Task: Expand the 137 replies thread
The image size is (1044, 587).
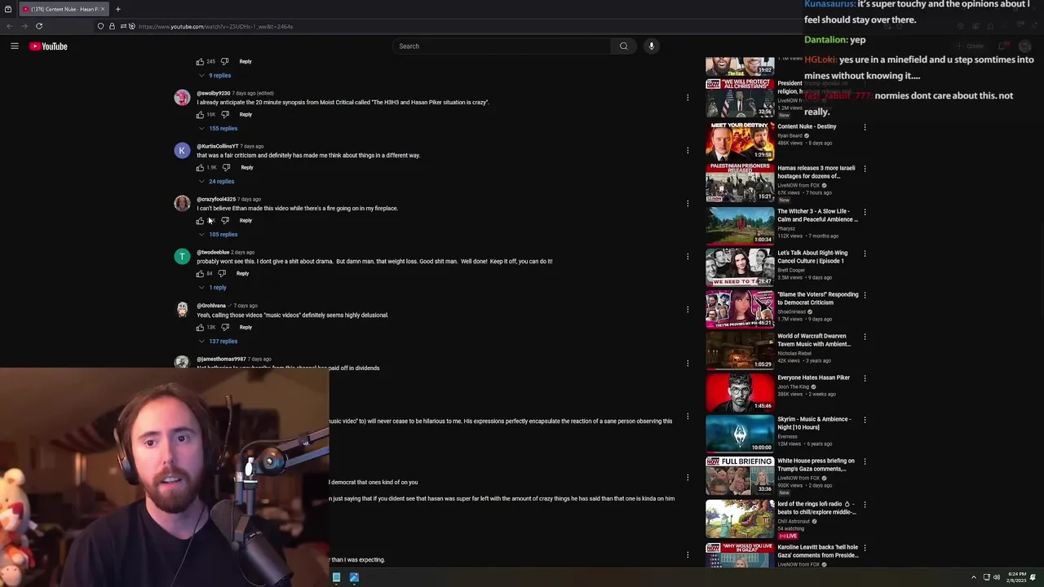Action: tap(218, 342)
